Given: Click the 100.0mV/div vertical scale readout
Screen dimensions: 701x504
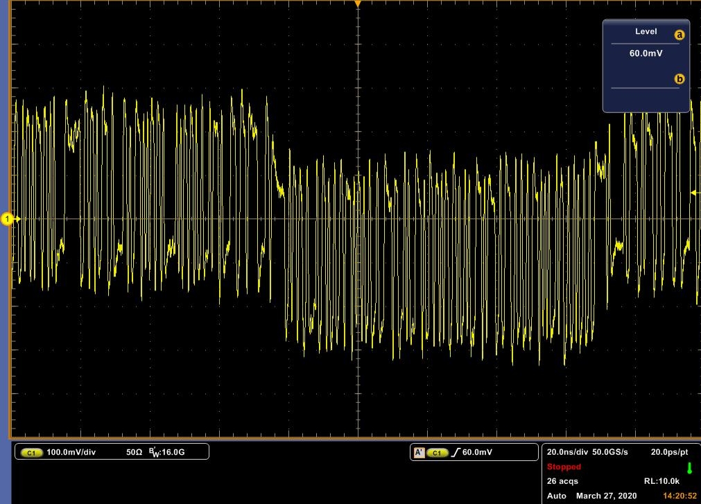Looking at the screenshot, I should tap(71, 452).
